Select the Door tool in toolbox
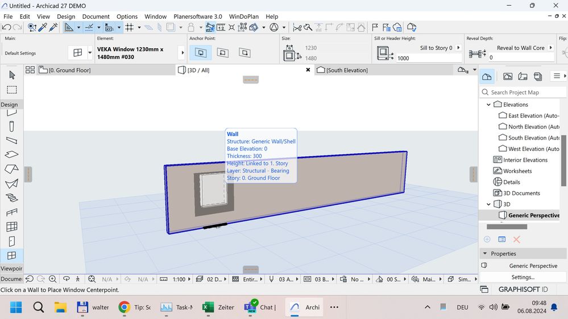The height and width of the screenshot is (319, 568). 11,241
